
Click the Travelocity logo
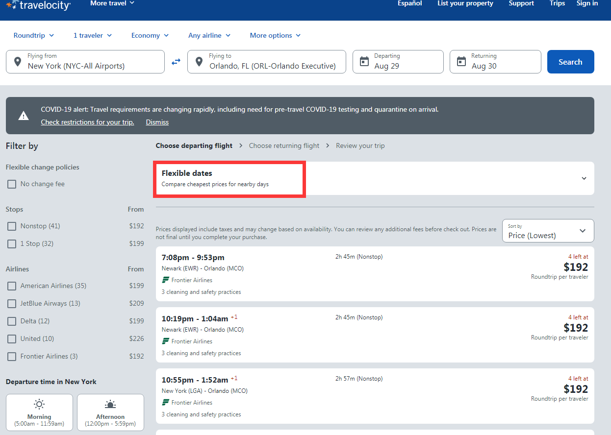38,5
